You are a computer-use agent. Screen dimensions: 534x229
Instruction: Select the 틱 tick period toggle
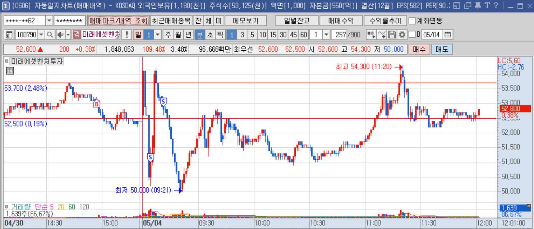(220, 35)
